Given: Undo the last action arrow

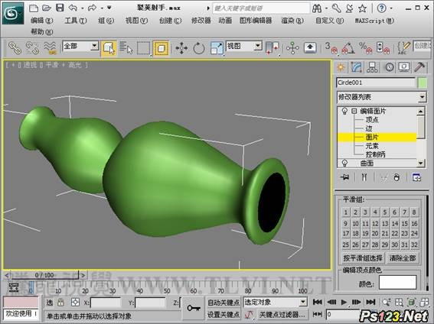Looking at the screenshot, I should 73,8.
